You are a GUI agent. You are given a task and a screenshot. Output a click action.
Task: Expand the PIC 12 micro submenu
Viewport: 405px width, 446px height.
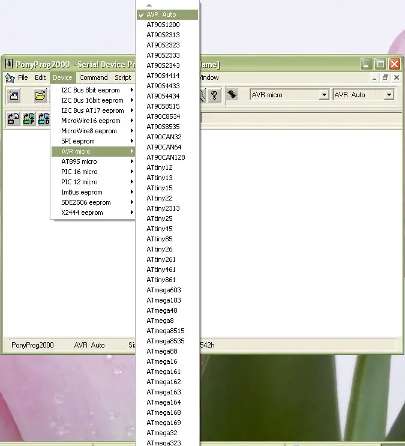[93, 182]
